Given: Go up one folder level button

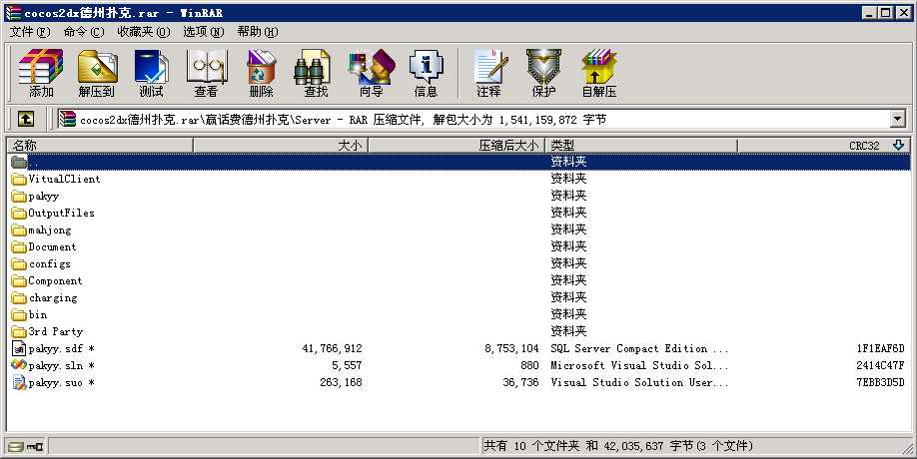Looking at the screenshot, I should 25,119.
